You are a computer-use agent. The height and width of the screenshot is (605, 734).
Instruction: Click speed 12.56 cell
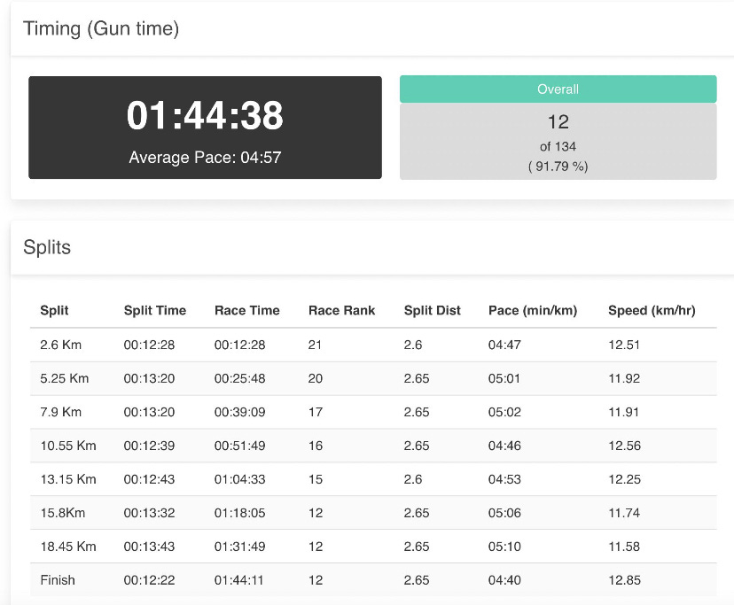point(624,446)
